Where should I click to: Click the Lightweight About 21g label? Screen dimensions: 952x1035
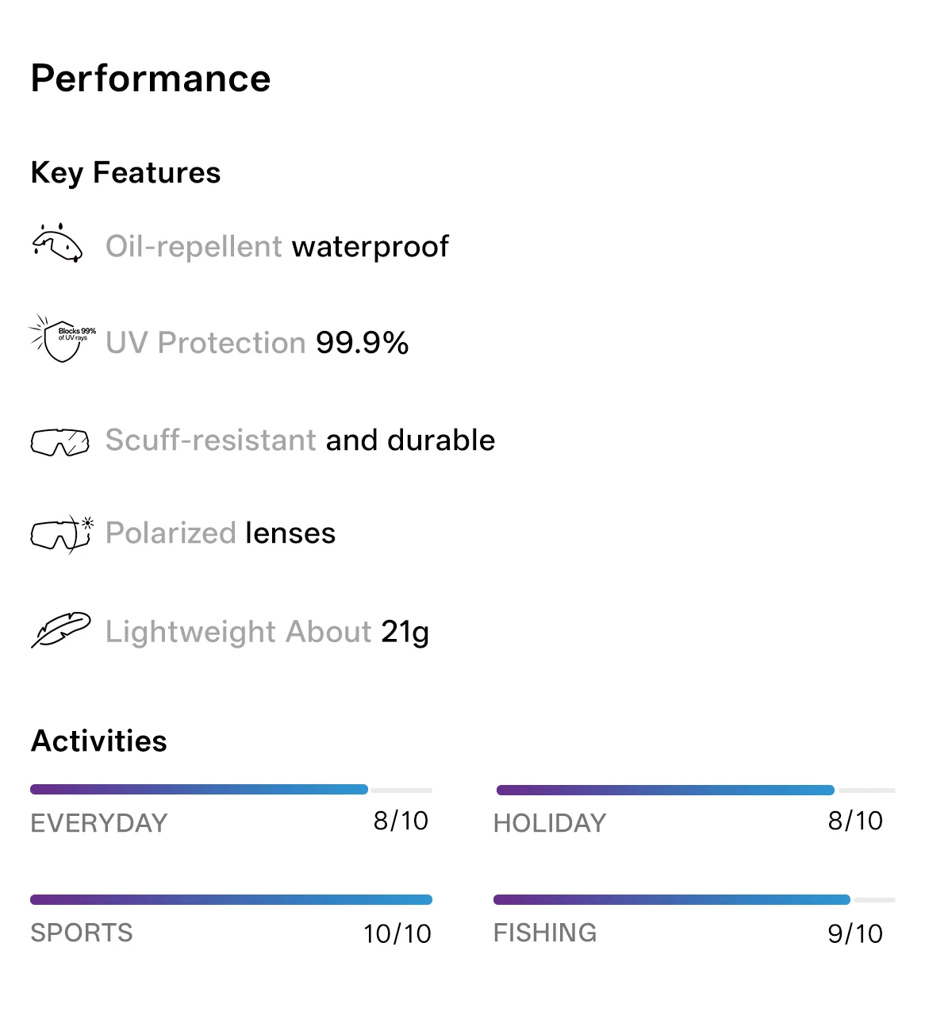coord(267,633)
